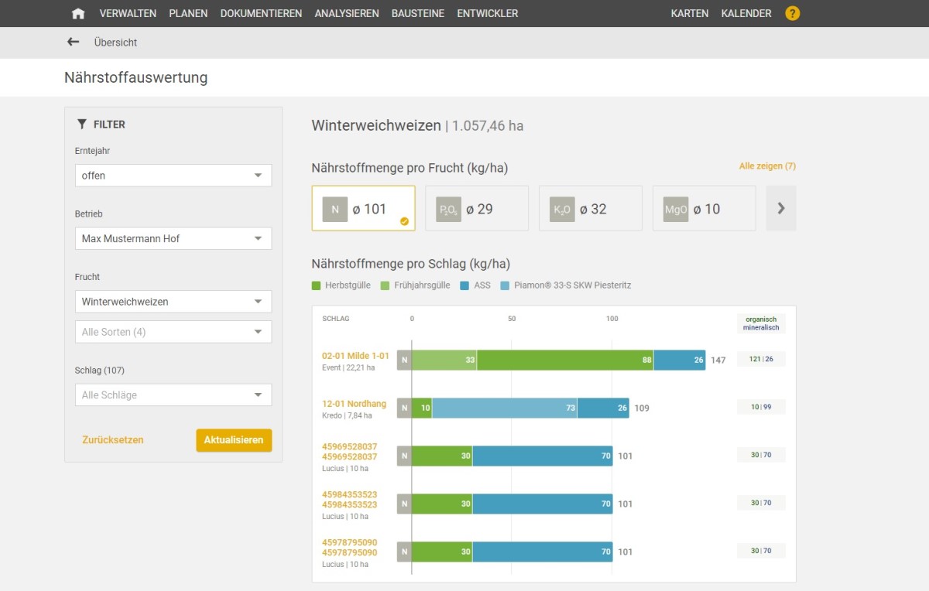
Task: Open the 45969528037 field link
Action: pos(350,452)
